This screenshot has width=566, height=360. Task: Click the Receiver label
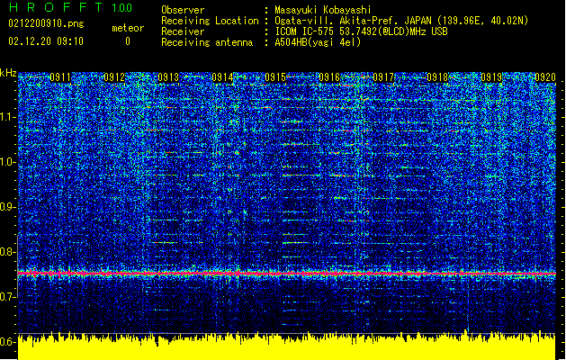183,31
